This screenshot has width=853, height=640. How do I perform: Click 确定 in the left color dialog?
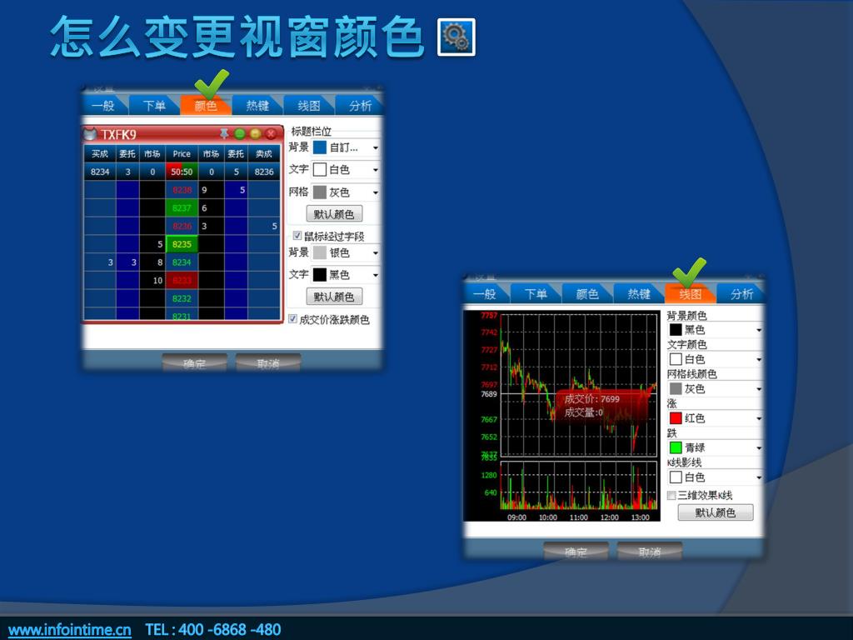195,363
